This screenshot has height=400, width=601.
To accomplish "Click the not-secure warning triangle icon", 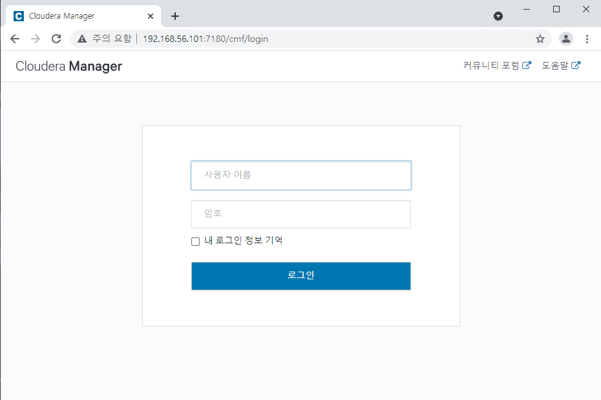I will click(82, 39).
